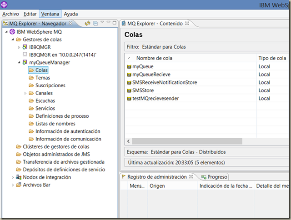Select the Colas folder in the tree

click(38, 70)
